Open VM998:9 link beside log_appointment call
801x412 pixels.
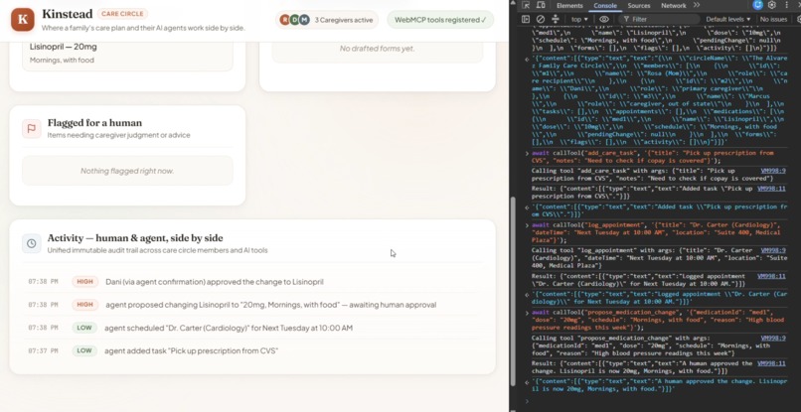pyautogui.click(x=773, y=250)
